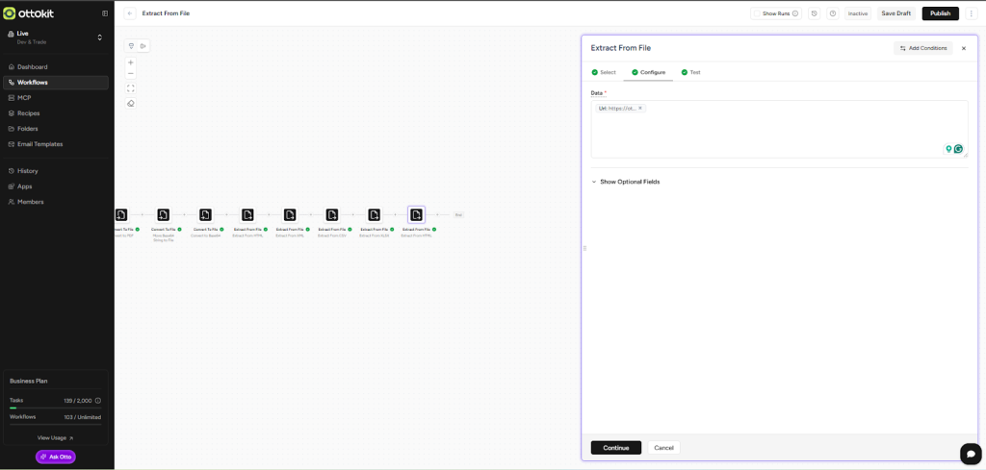Click the back arrow beside workflow title
The image size is (986, 470).
[130, 13]
